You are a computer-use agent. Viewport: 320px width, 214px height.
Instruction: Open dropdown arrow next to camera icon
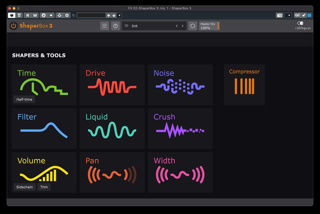coord(288,15)
